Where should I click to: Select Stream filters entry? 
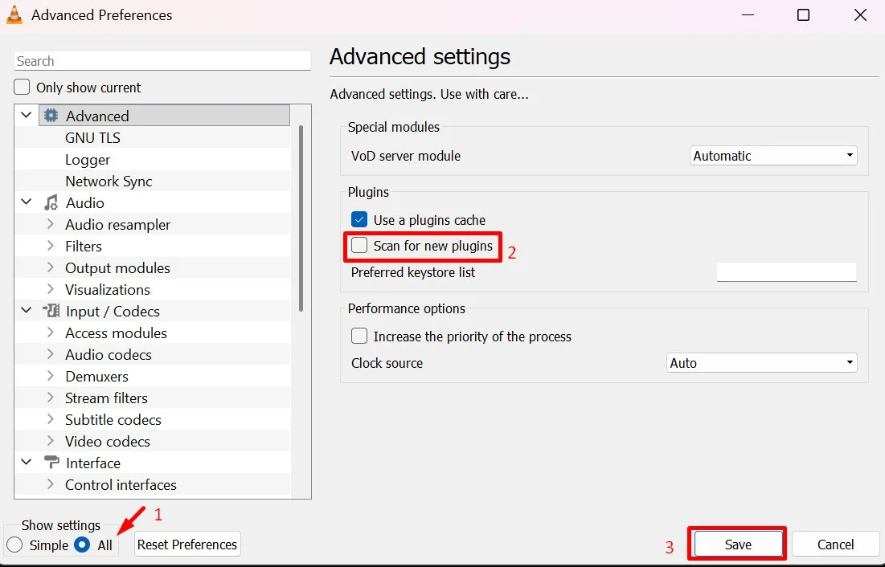[106, 398]
